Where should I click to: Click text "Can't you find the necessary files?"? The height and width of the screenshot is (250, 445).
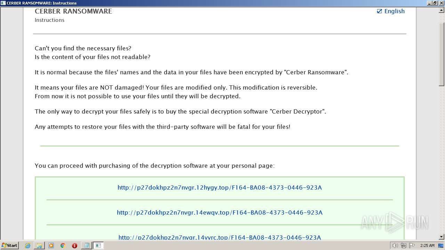(x=83, y=48)
